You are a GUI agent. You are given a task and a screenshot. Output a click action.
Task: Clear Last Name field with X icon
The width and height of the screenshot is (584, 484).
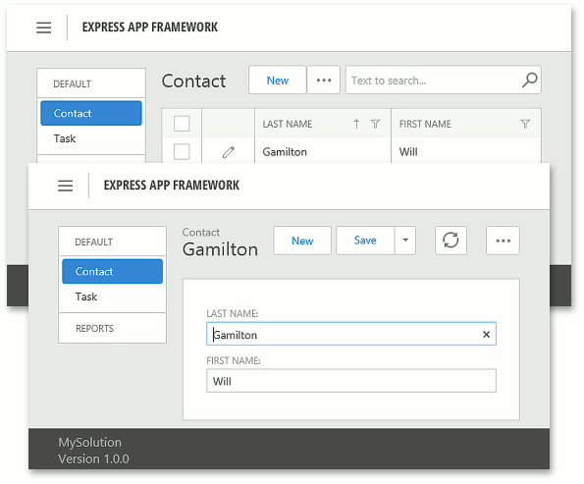(486, 335)
